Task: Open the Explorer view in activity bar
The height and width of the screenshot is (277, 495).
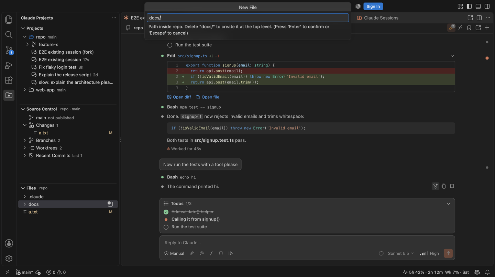Action: click(x=9, y=20)
